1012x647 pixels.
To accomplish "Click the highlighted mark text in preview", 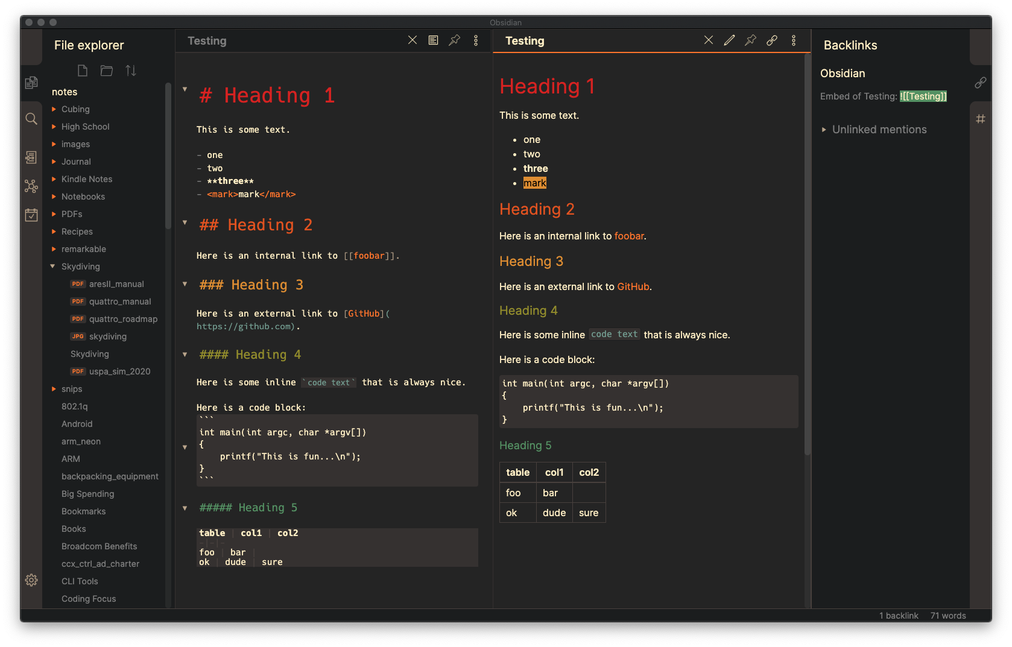I will click(x=535, y=183).
